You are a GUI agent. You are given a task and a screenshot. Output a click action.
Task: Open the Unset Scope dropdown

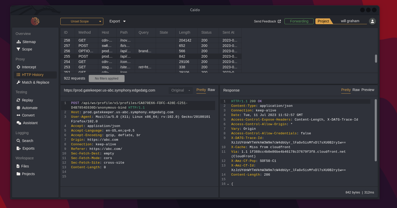(82, 21)
